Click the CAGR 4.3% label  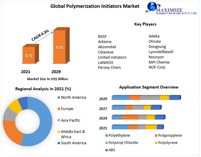click(x=40, y=35)
